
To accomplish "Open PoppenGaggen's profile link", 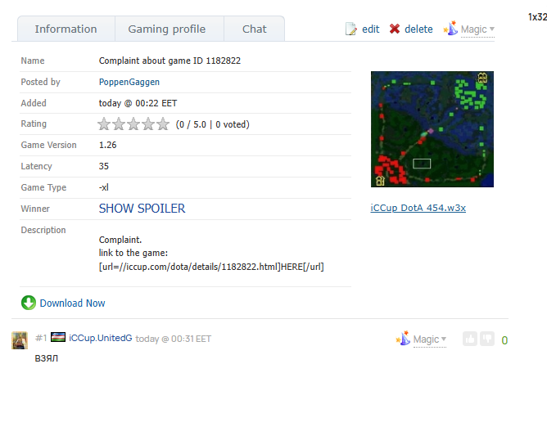I will click(x=129, y=82).
